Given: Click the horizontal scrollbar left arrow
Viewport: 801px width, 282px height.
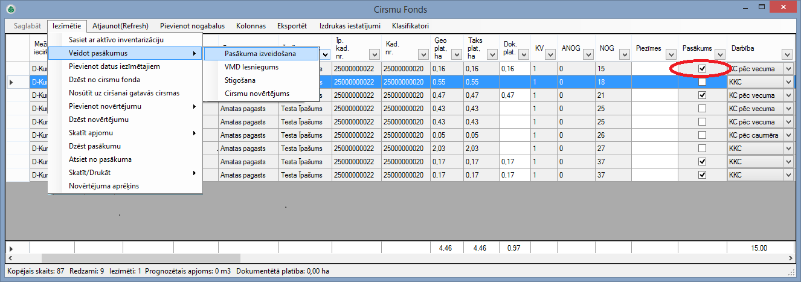Looking at the screenshot, I should coord(10,258).
